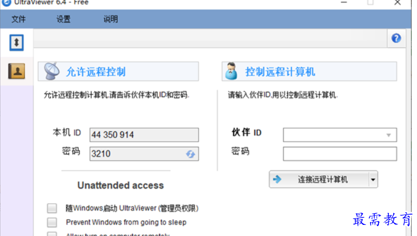Open the 文件 menu
Image resolution: width=417 pixels, height=236 pixels.
tap(18, 19)
